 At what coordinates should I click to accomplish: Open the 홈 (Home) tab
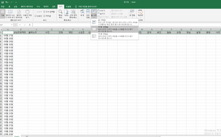pos(9,7)
